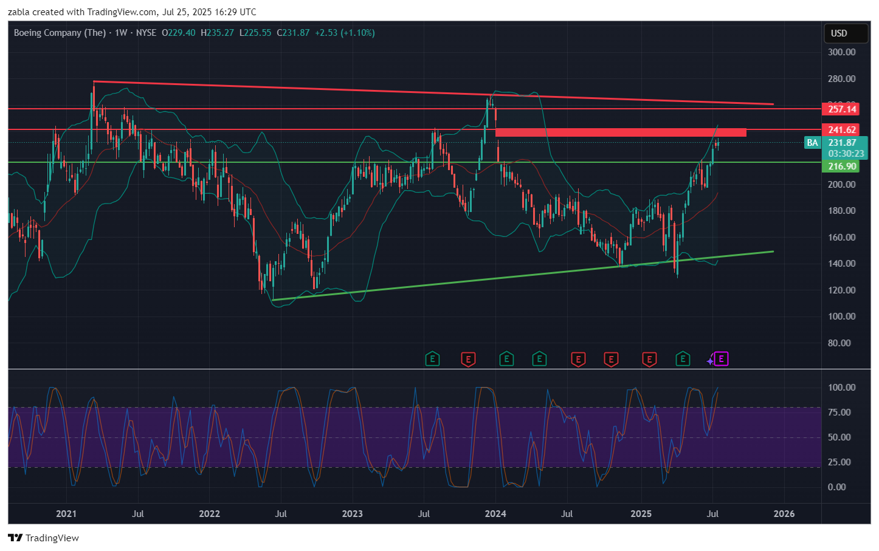Click the TradingView.com caption text
879x551 pixels.
click(122, 12)
